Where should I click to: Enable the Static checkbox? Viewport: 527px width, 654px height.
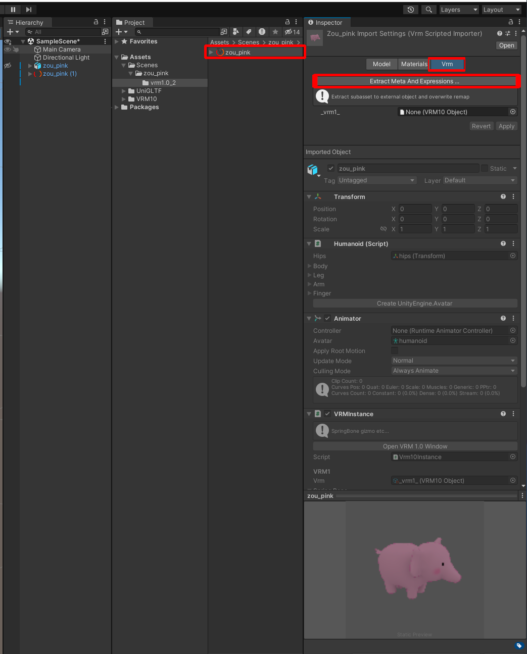[485, 169]
